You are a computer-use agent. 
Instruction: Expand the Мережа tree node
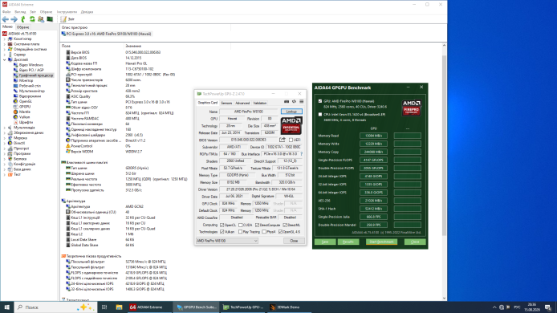click(x=5, y=138)
